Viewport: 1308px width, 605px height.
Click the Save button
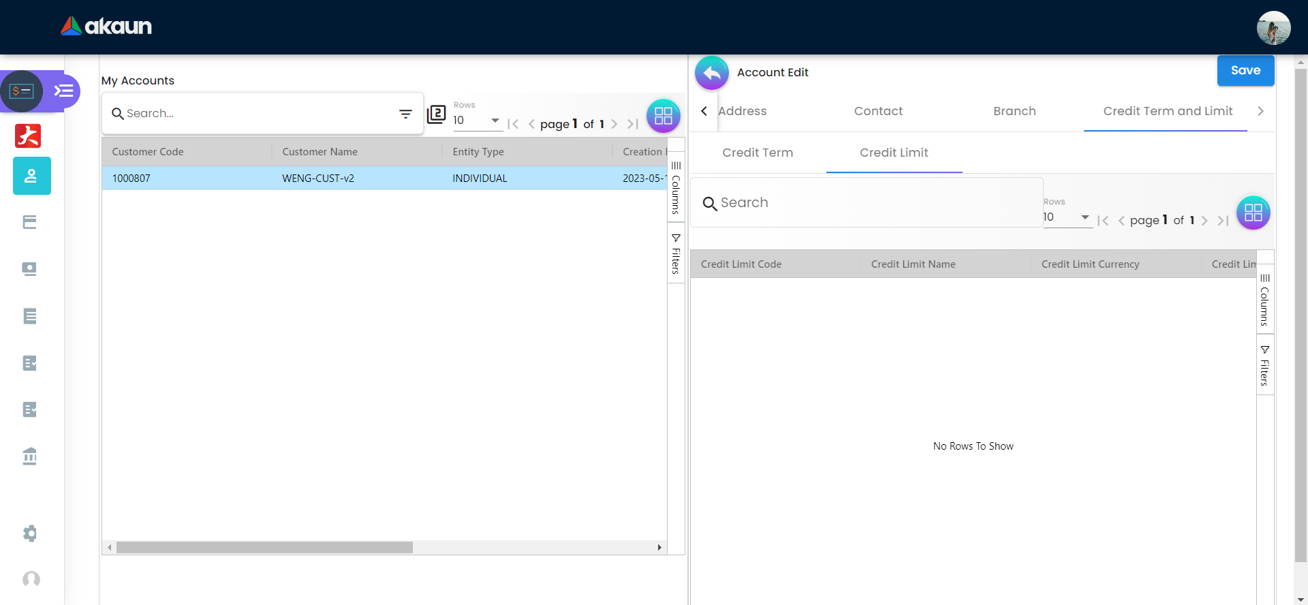click(1245, 70)
